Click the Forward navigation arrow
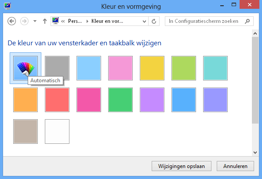 tap(24, 21)
